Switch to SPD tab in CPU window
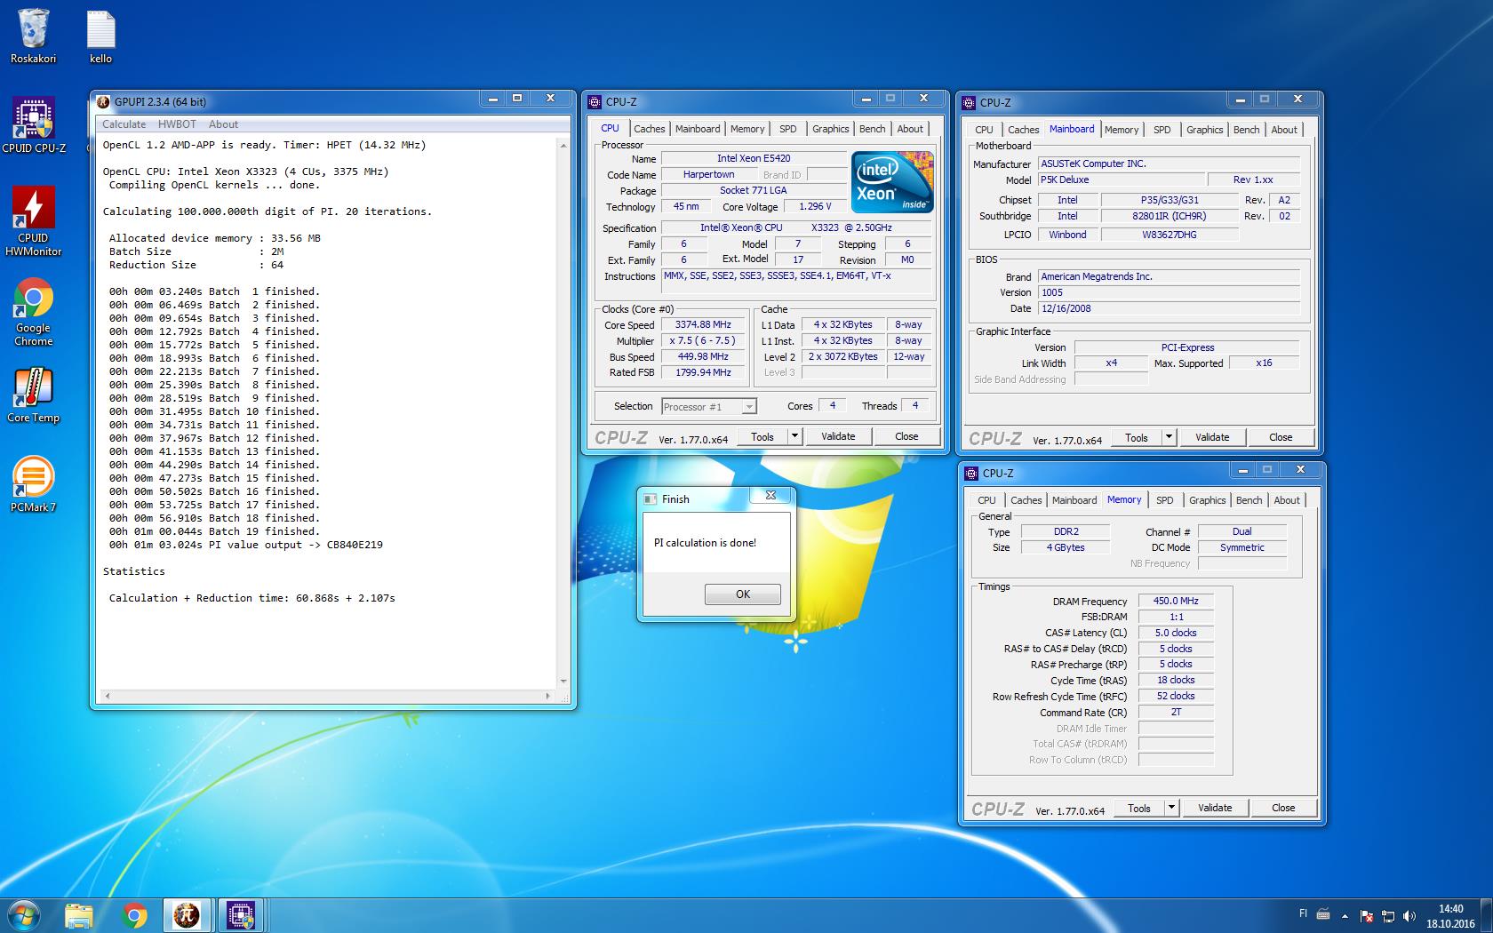 pos(787,129)
